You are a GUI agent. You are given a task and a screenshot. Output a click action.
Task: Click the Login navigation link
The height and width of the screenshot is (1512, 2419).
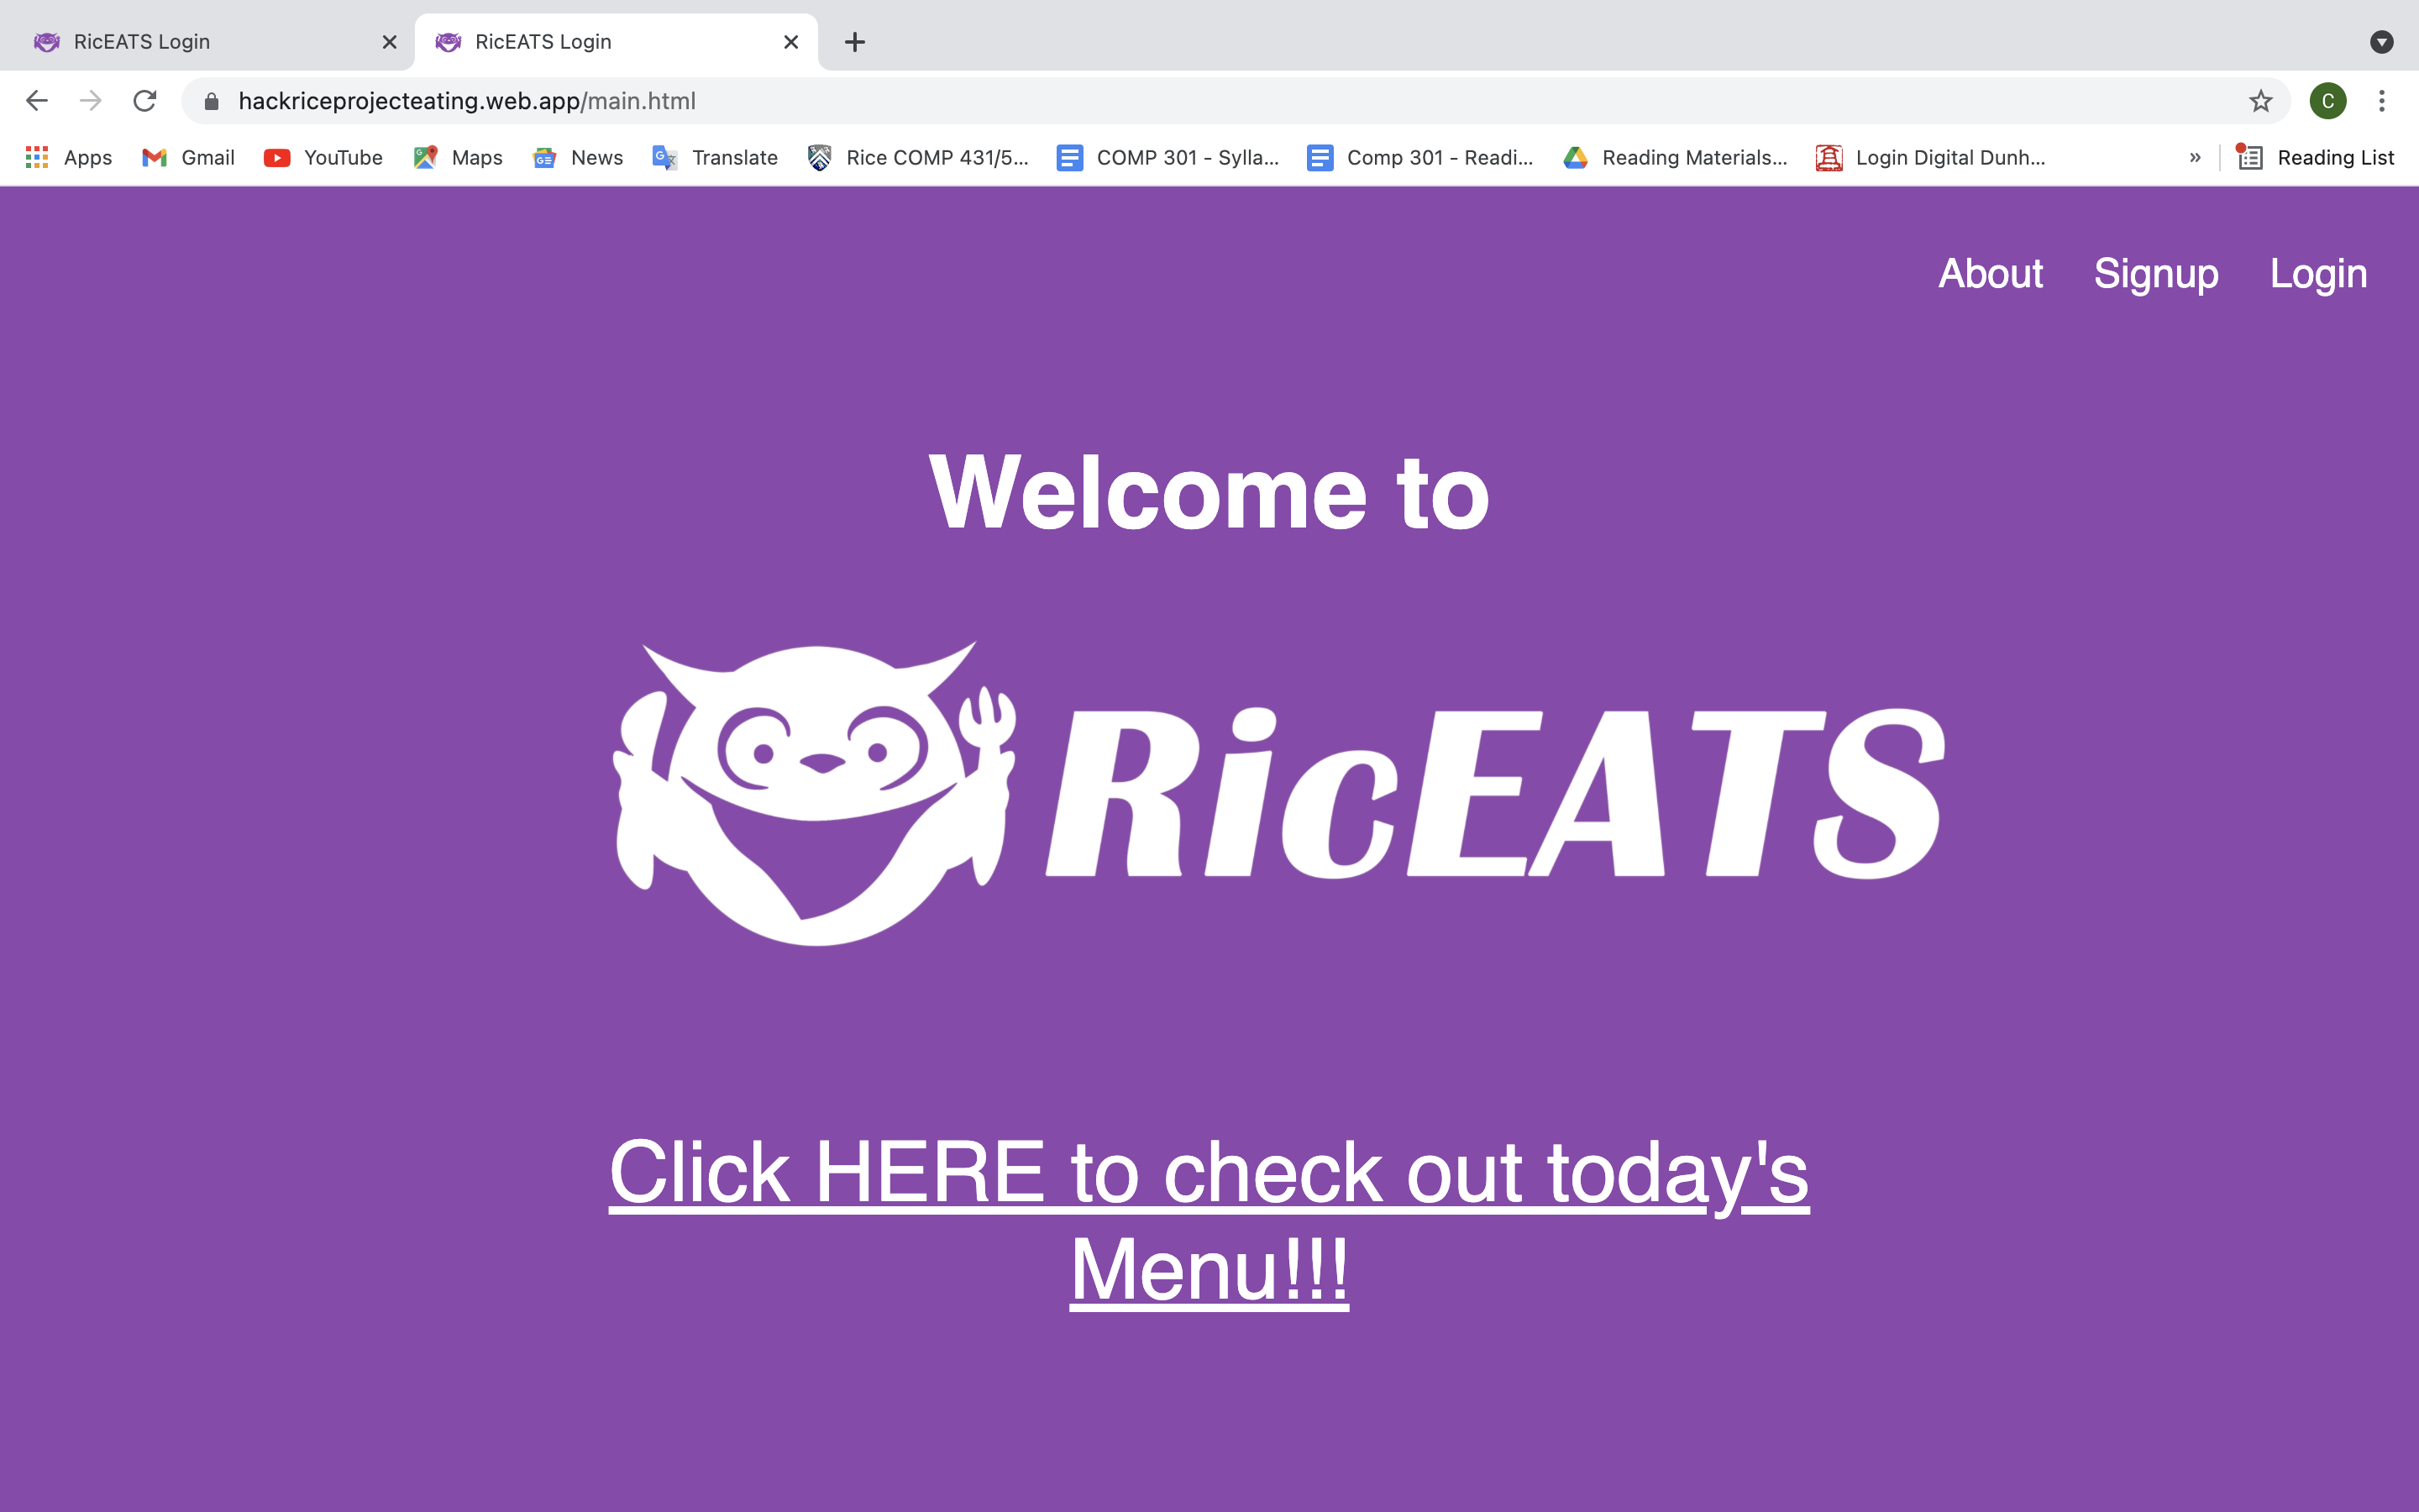tap(2318, 274)
